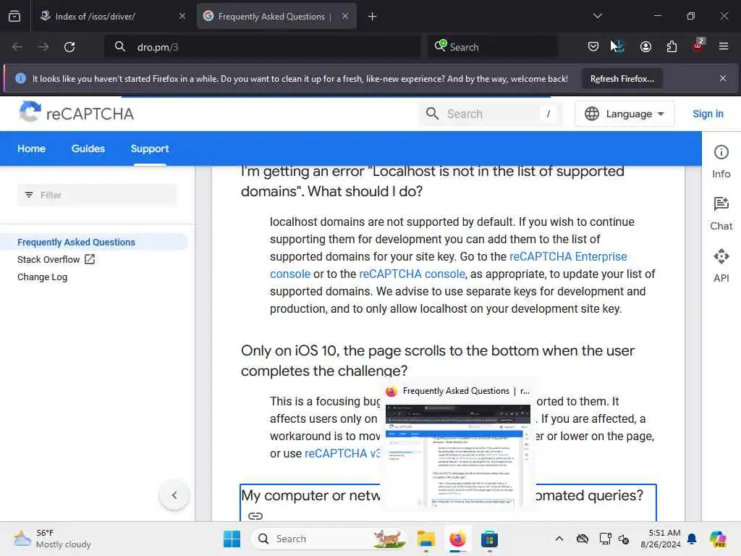Click the Sign in link

point(708,114)
